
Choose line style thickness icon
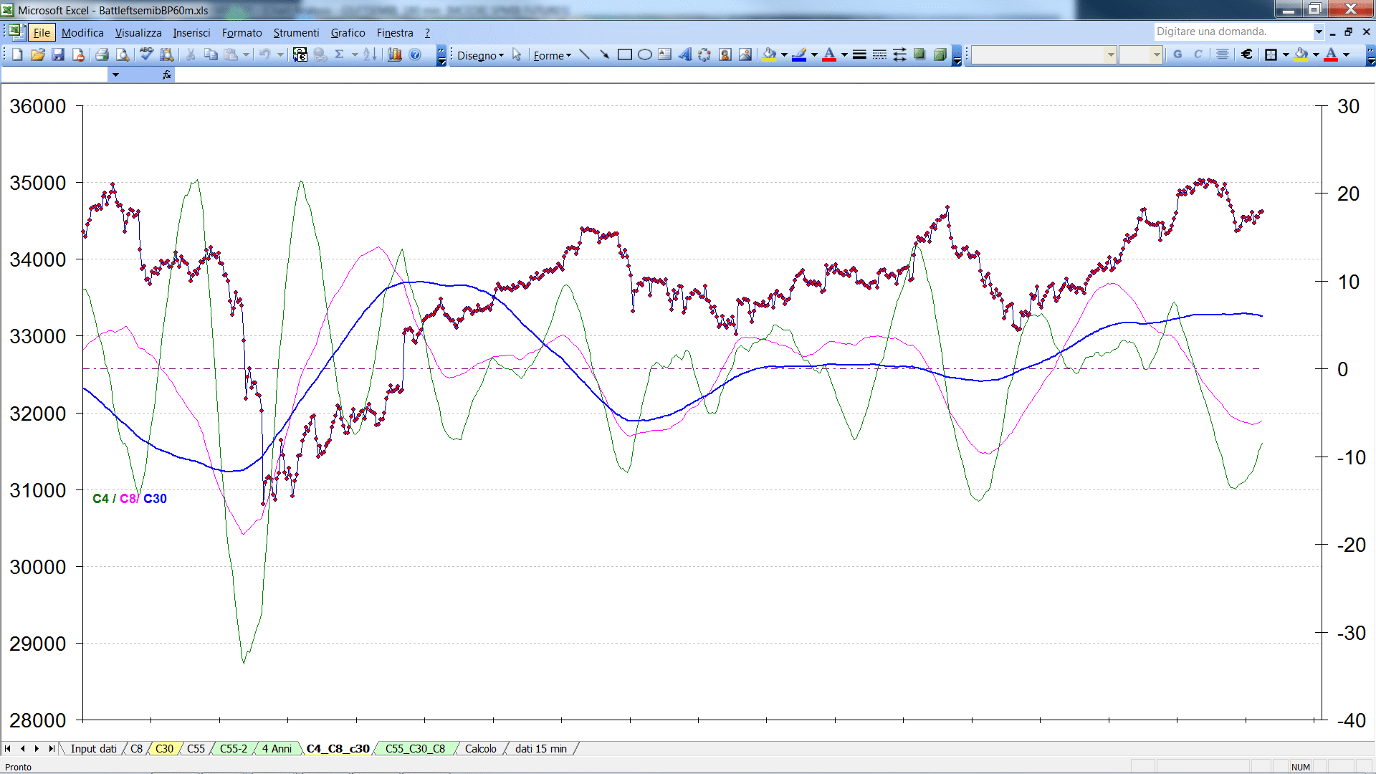click(859, 54)
